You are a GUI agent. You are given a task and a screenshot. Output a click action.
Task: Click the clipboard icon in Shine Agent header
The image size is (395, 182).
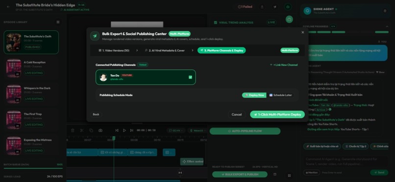385,11
